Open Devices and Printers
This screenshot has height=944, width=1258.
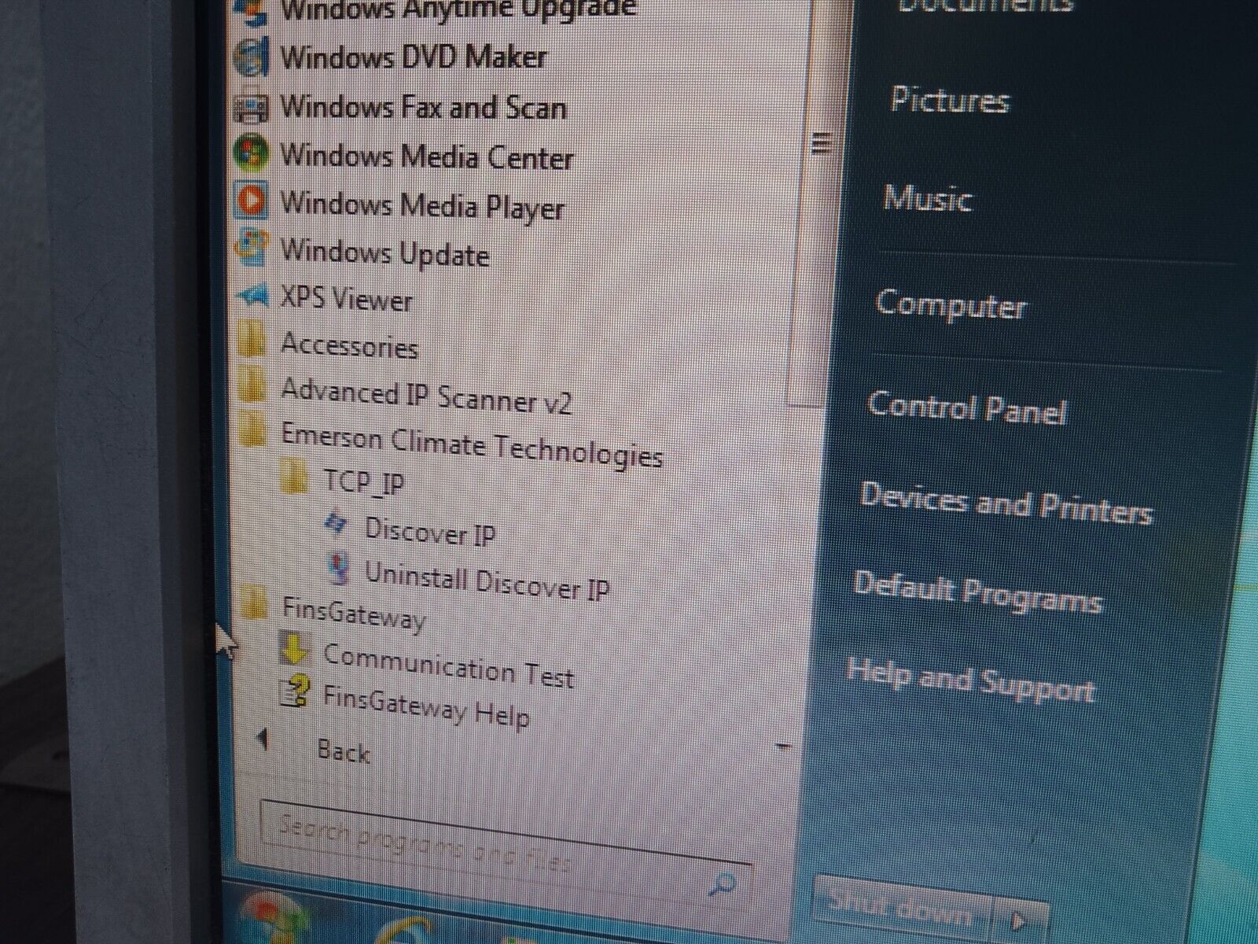(x=1006, y=503)
